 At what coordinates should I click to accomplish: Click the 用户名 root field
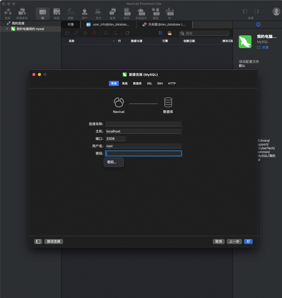pos(144,146)
